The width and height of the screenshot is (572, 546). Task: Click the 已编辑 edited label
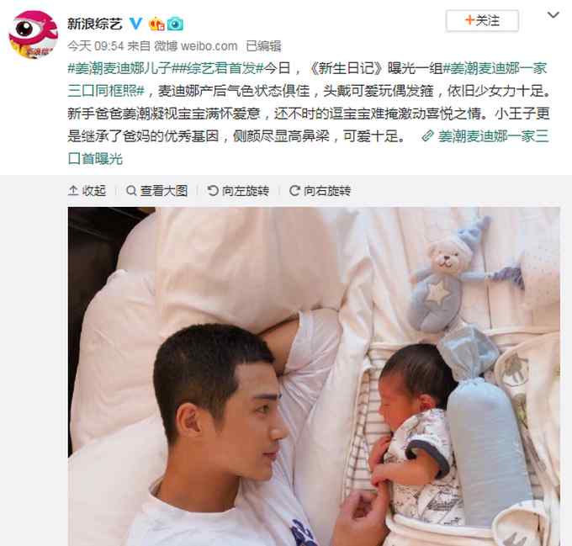click(x=263, y=46)
